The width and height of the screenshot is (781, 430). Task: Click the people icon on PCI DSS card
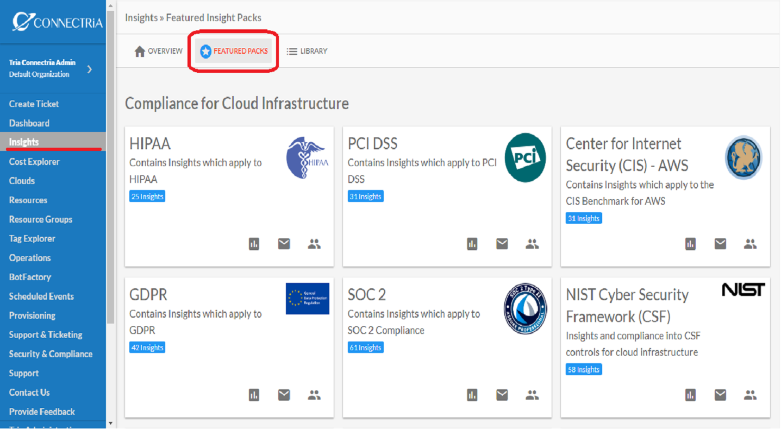click(532, 244)
